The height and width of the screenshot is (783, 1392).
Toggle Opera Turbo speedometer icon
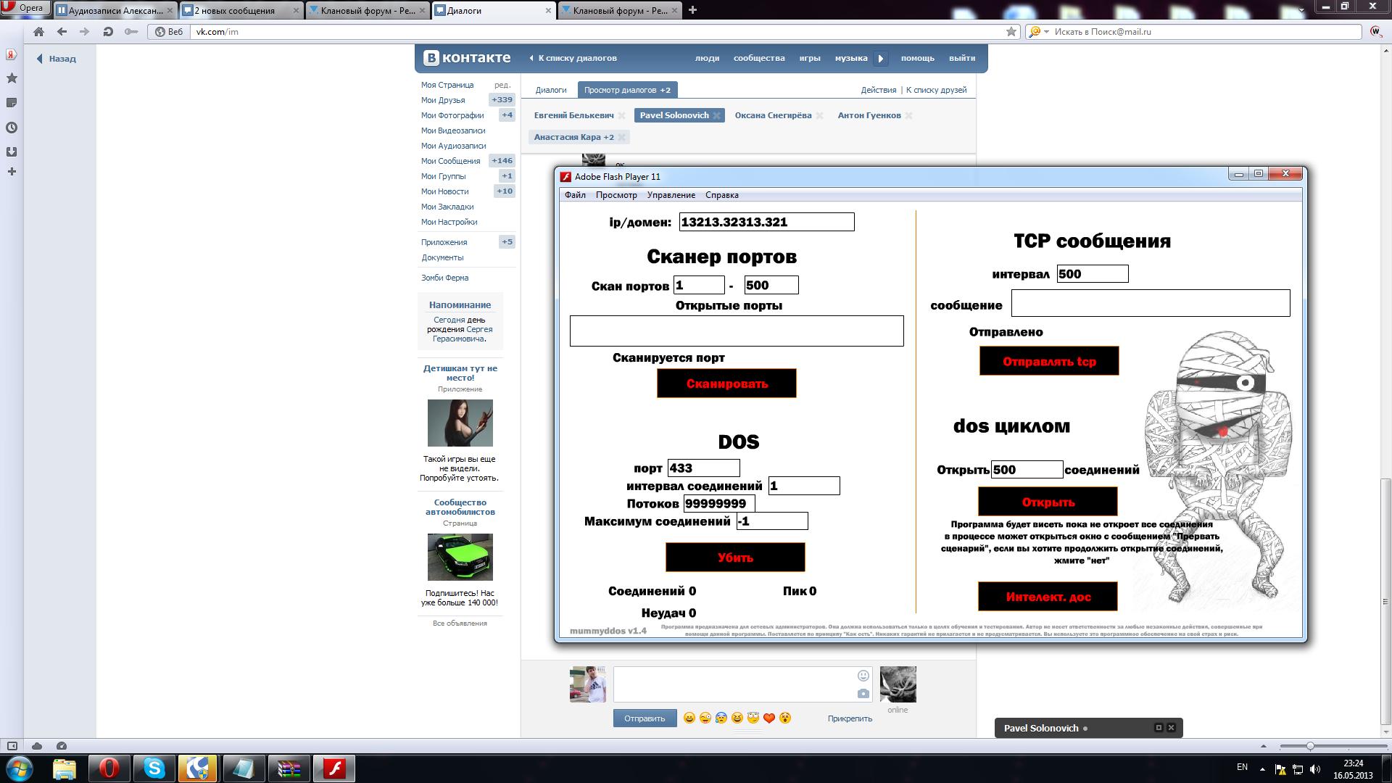click(62, 746)
